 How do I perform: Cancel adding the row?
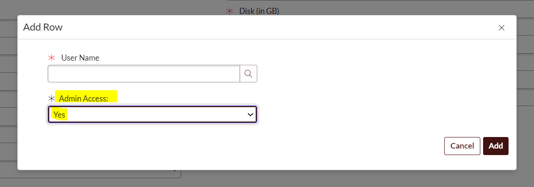click(462, 146)
